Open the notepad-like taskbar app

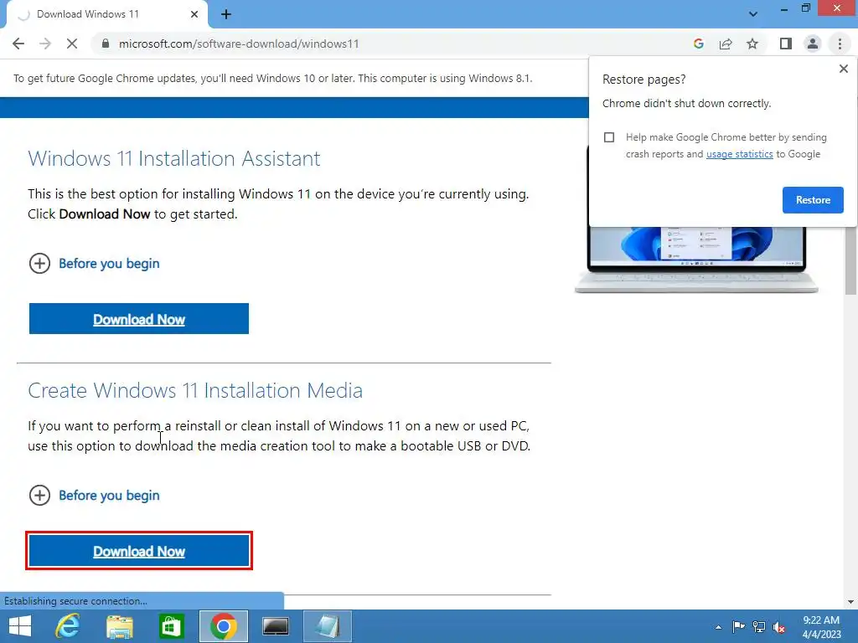click(328, 626)
